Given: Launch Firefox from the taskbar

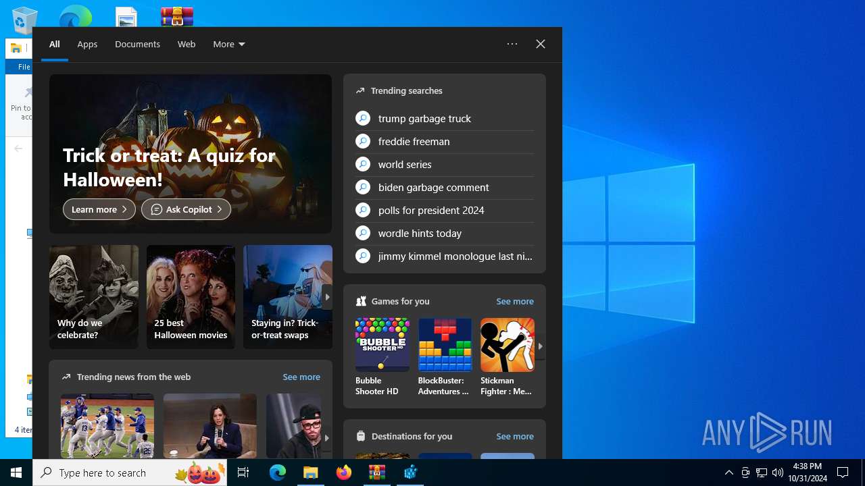Looking at the screenshot, I should pos(344,473).
